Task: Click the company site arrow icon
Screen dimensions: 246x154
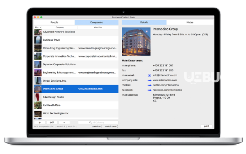Action: (x=150, y=80)
